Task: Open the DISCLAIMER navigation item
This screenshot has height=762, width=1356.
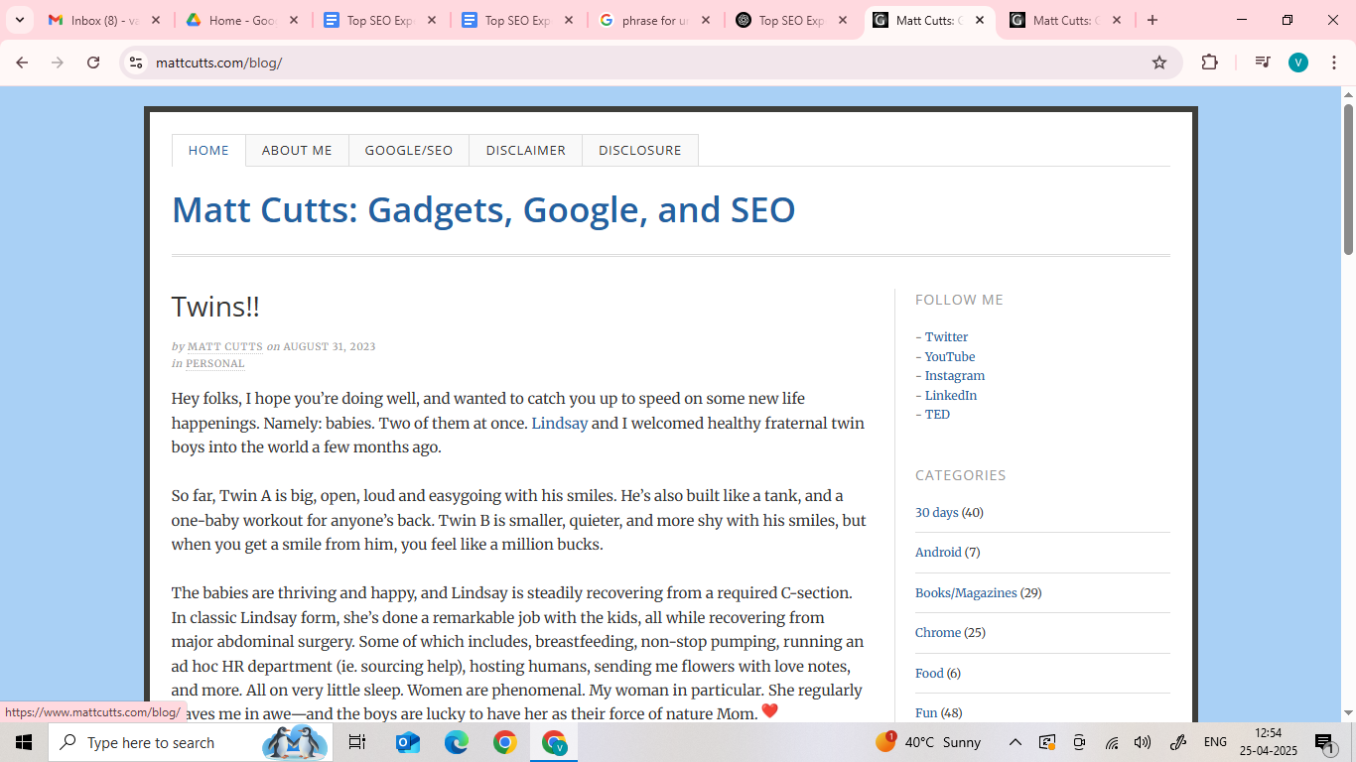Action: pos(526,151)
